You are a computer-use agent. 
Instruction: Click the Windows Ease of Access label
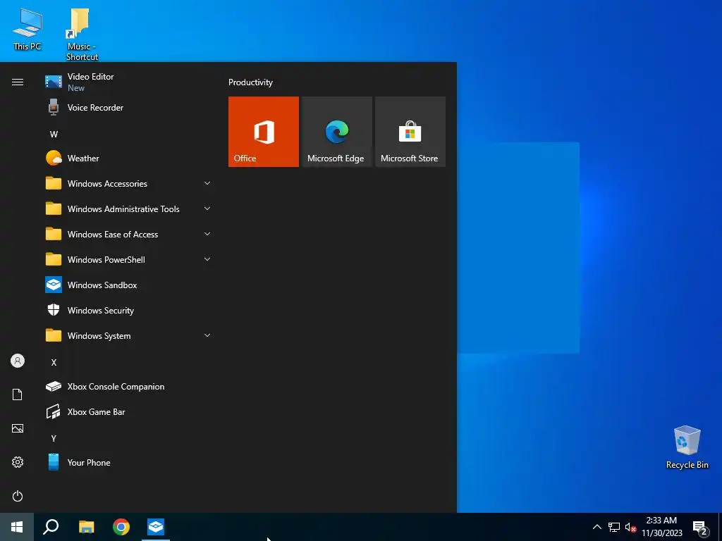tap(113, 234)
